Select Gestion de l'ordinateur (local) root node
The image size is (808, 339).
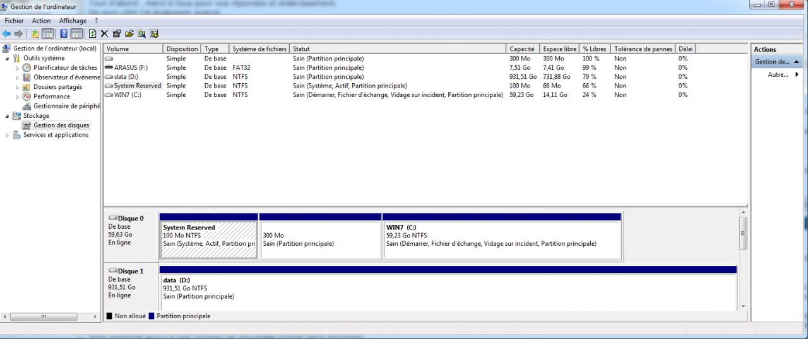pyautogui.click(x=55, y=49)
